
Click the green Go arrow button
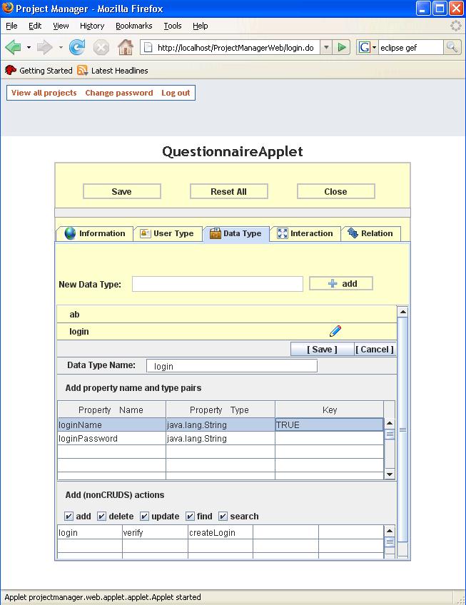pos(341,48)
